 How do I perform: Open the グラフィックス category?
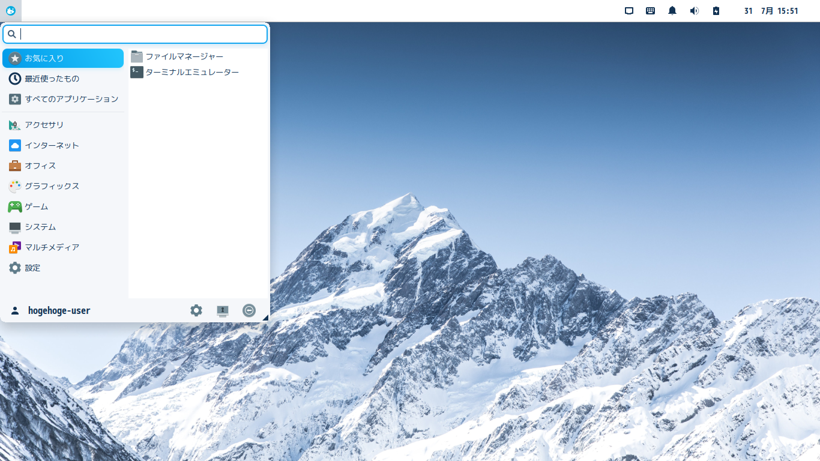(63, 186)
